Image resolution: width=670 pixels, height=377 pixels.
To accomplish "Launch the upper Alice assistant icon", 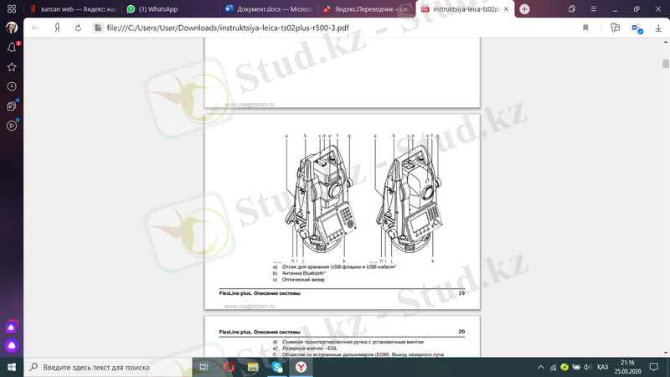I will [x=12, y=327].
